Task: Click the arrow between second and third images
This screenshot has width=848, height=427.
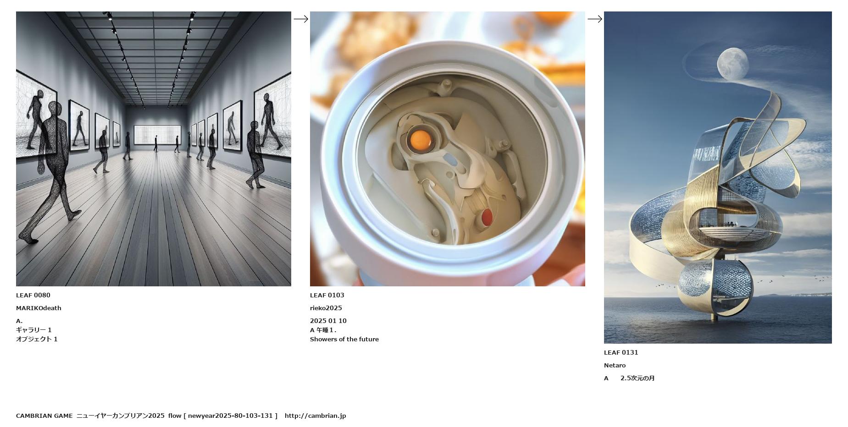Action: [x=594, y=19]
